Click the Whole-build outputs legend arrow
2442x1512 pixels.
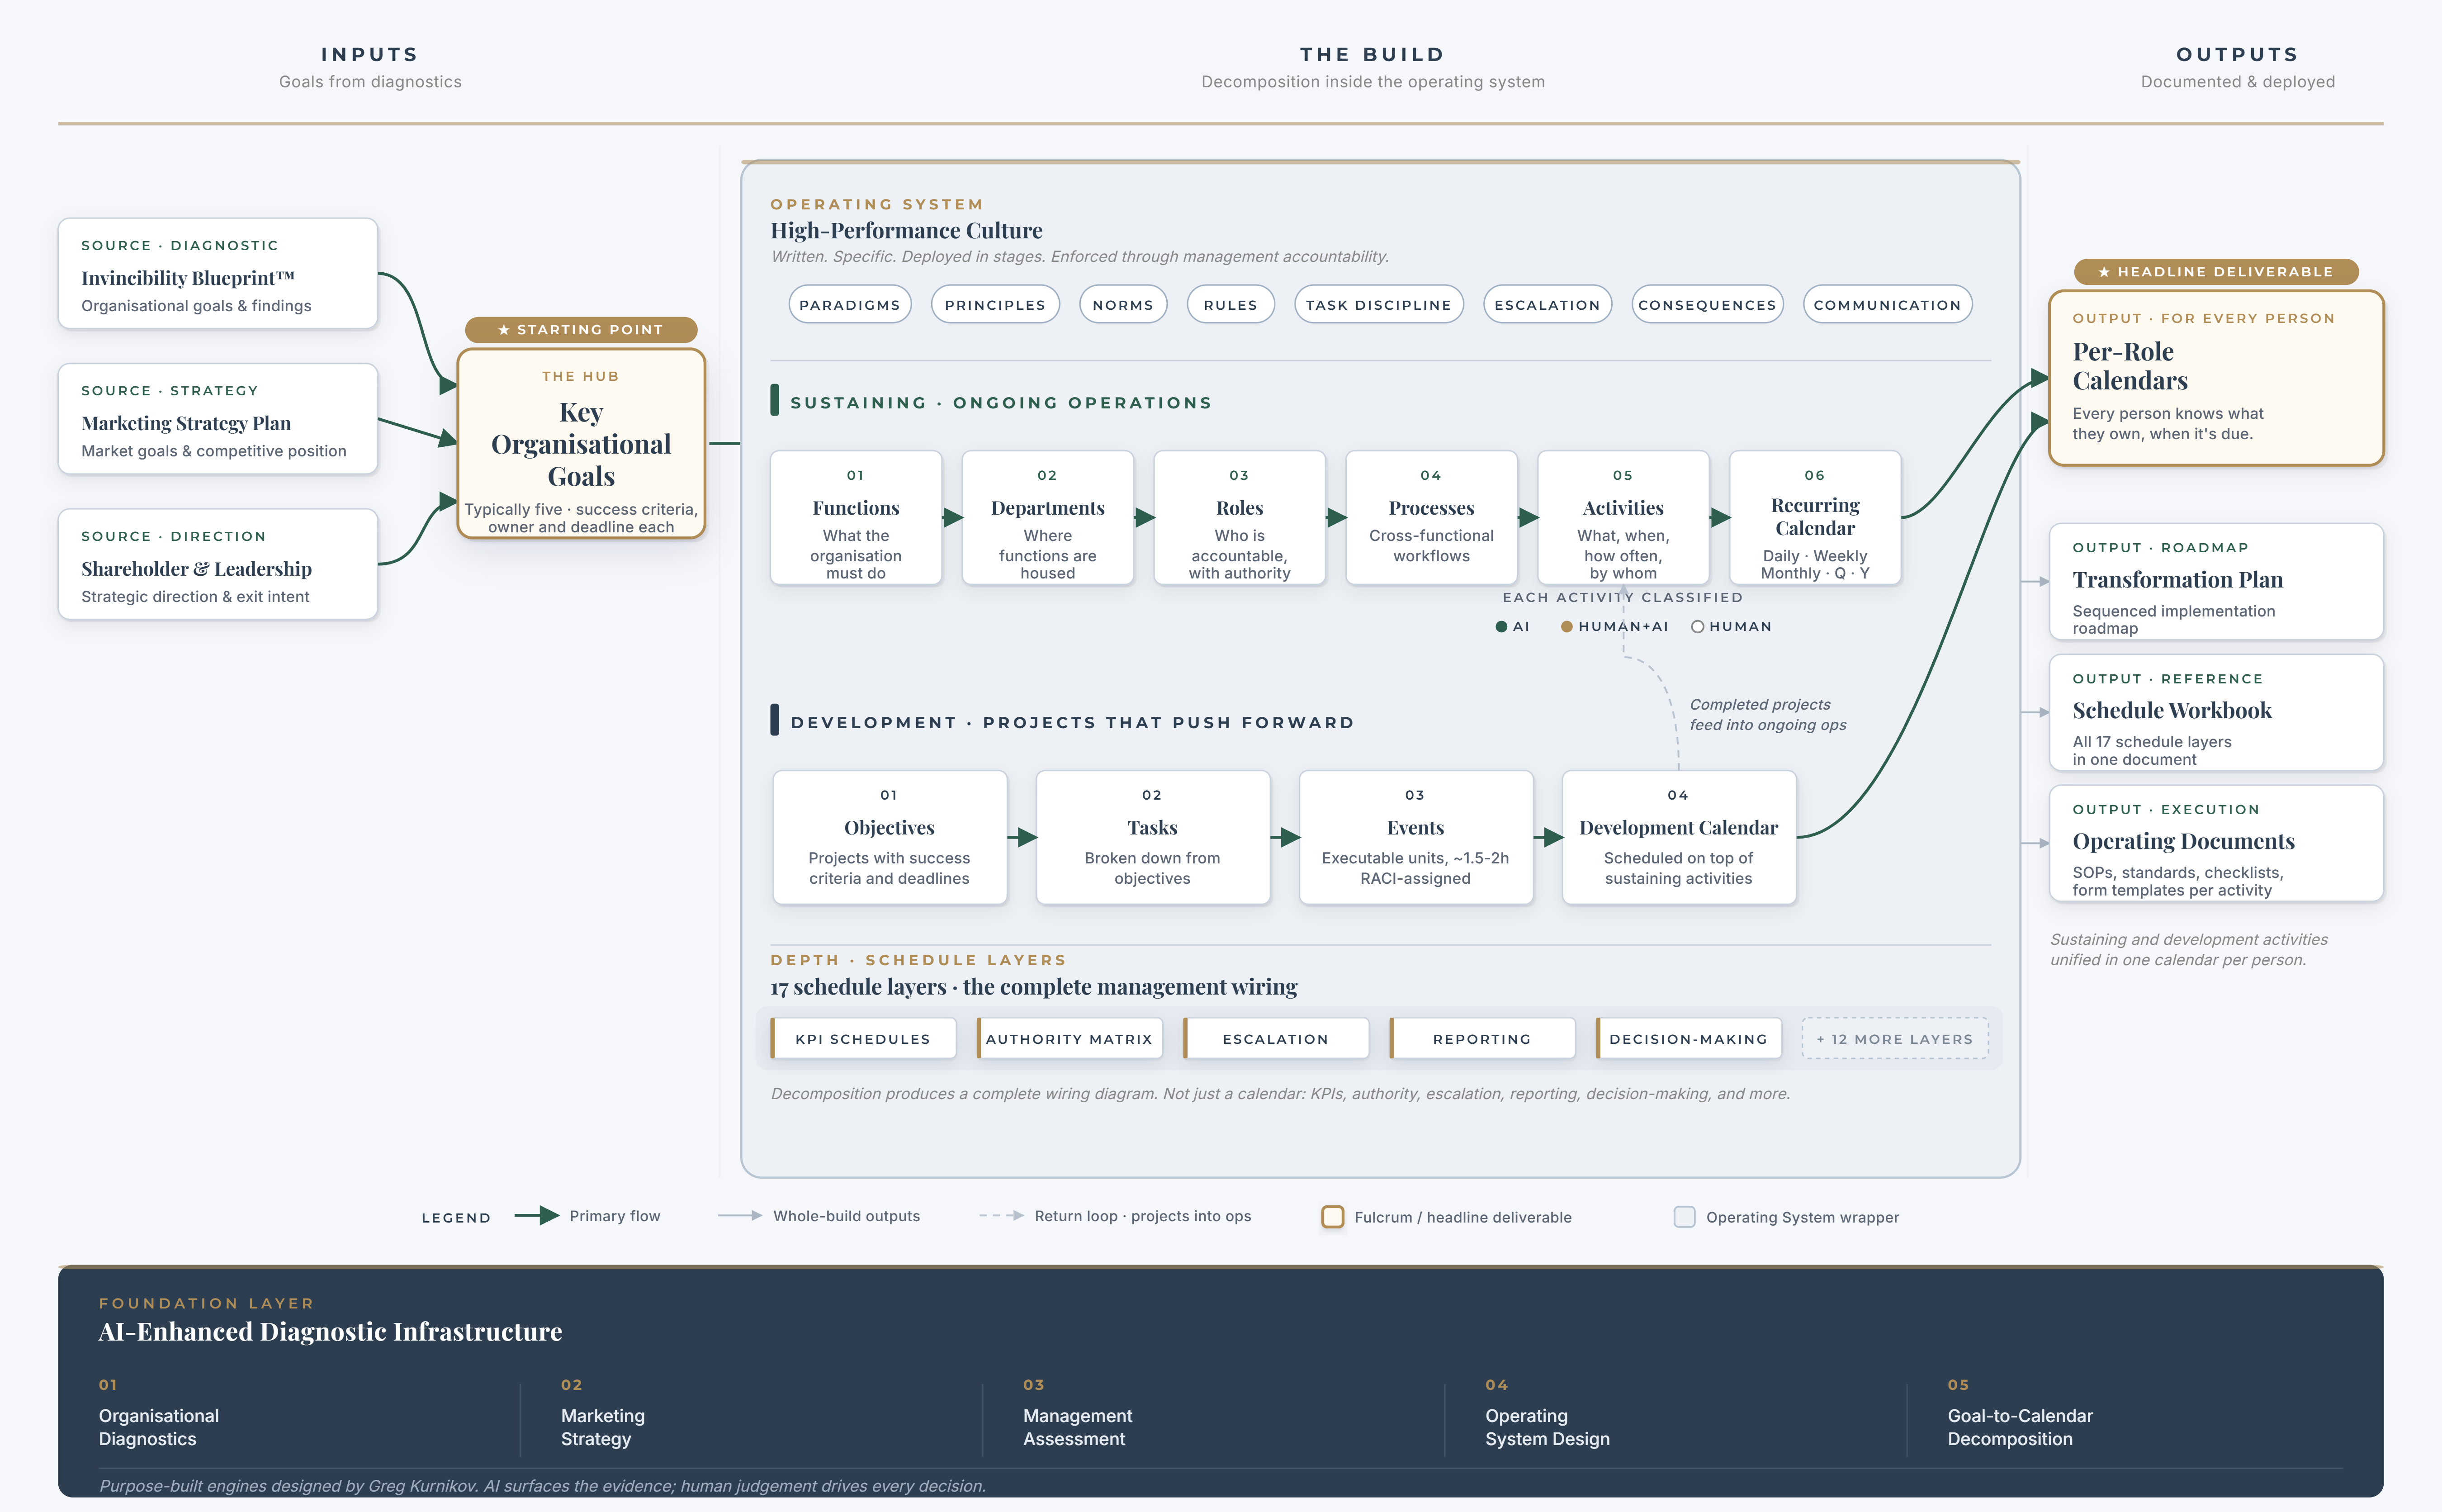[x=741, y=1216]
